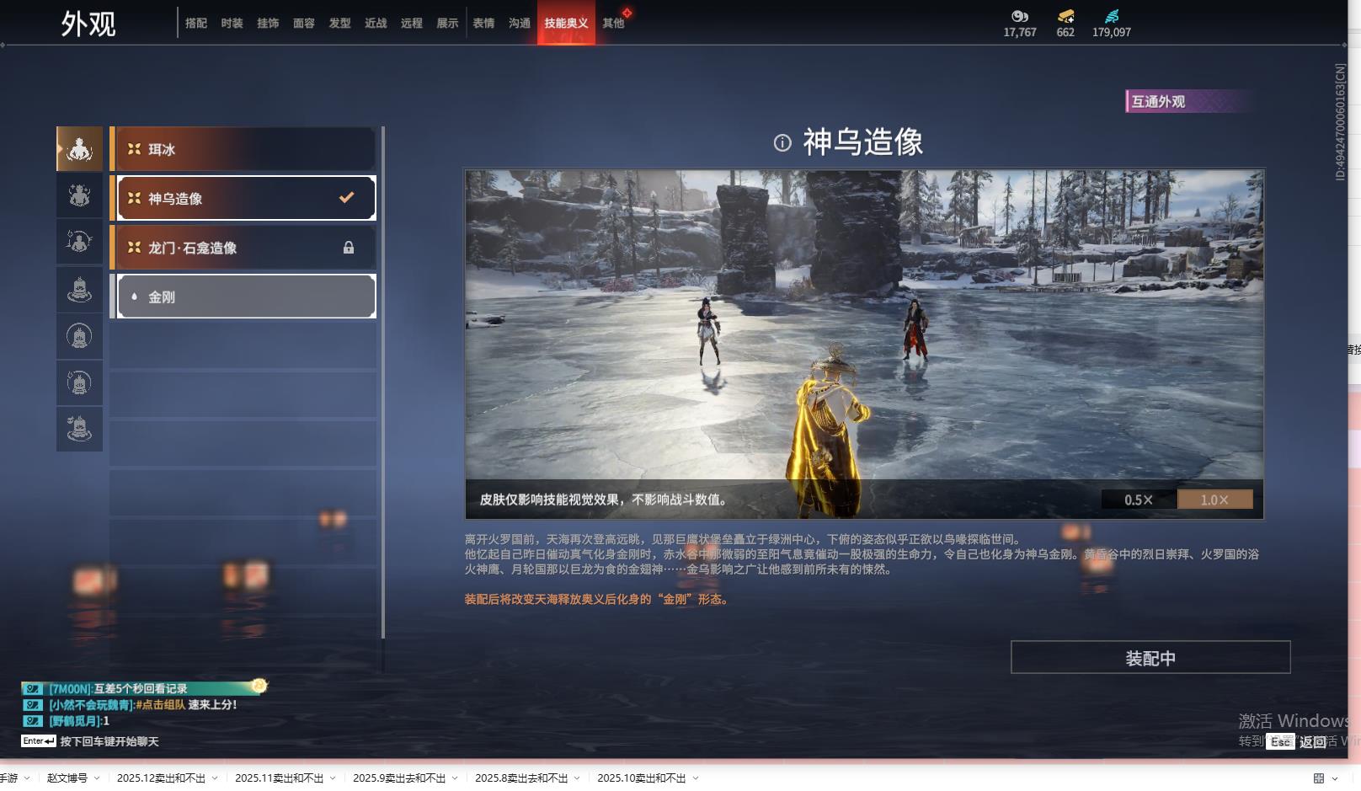Open dropdown arrow beside 2025.8卖出去和不出 tab

[x=577, y=778]
